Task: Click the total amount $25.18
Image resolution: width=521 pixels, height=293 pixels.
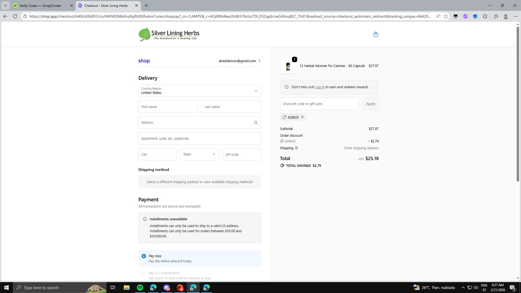Action: coord(372,159)
